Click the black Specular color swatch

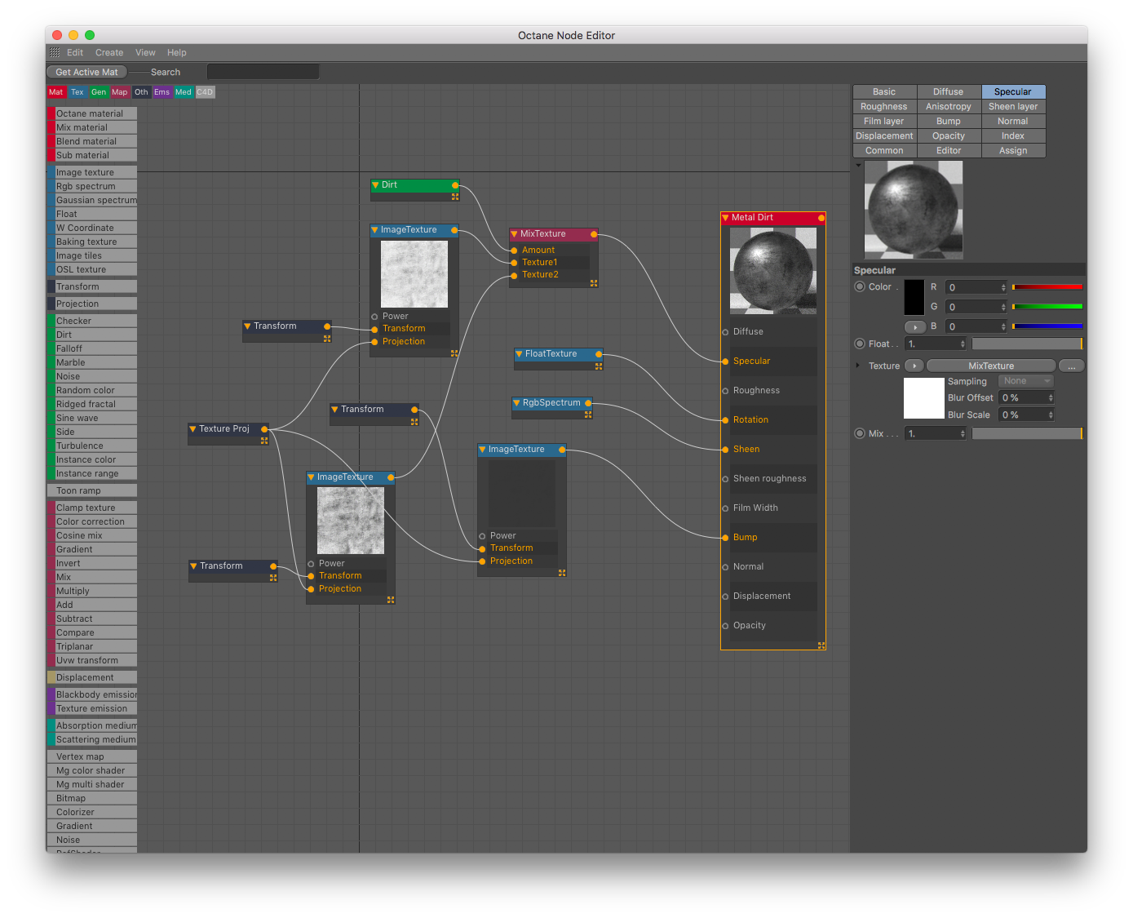click(x=914, y=298)
